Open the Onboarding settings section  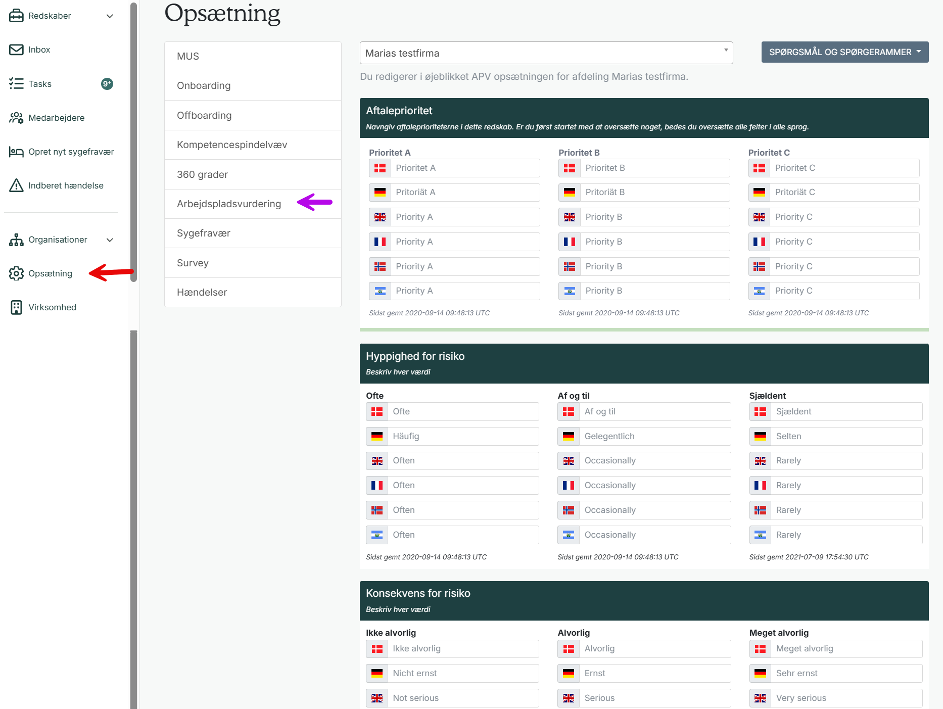(253, 85)
